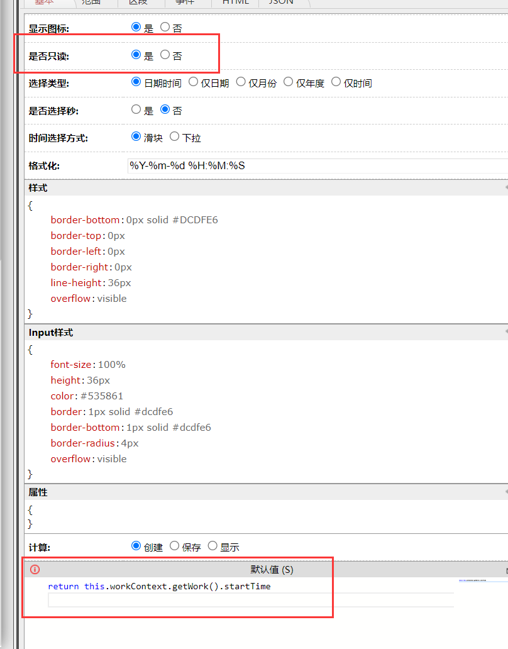Set 计算 option to 显示
The image size is (508, 649).
pyautogui.click(x=213, y=546)
